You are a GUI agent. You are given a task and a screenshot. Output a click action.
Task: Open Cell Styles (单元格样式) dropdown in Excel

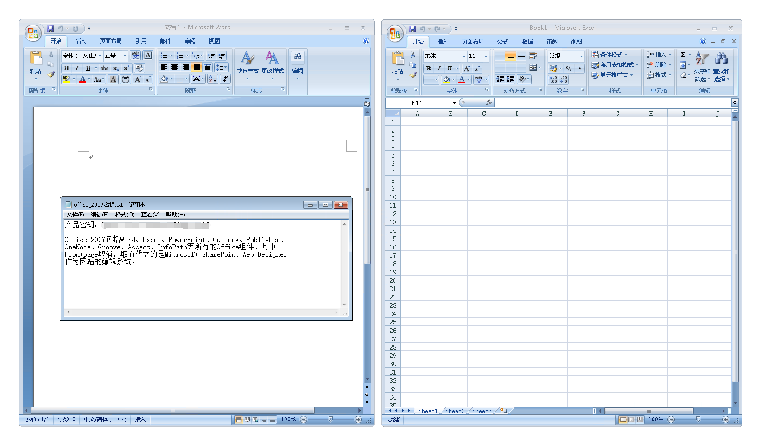(x=612, y=75)
